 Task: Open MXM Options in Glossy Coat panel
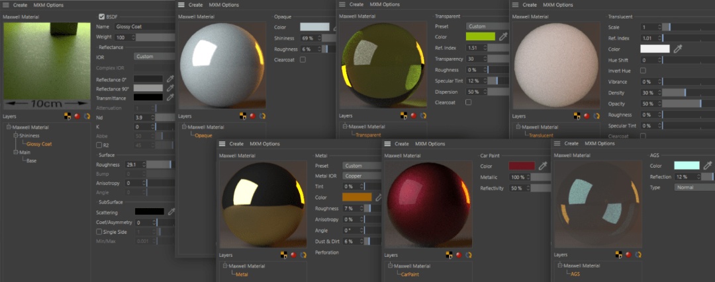click(48, 5)
